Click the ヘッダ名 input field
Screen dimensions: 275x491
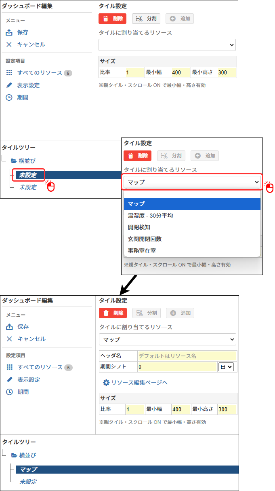coord(187,356)
